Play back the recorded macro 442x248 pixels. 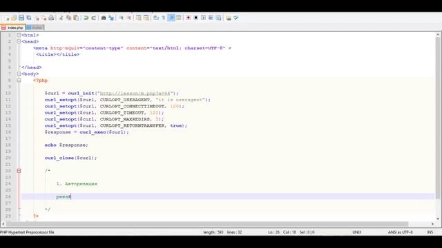pyautogui.click(x=203, y=18)
